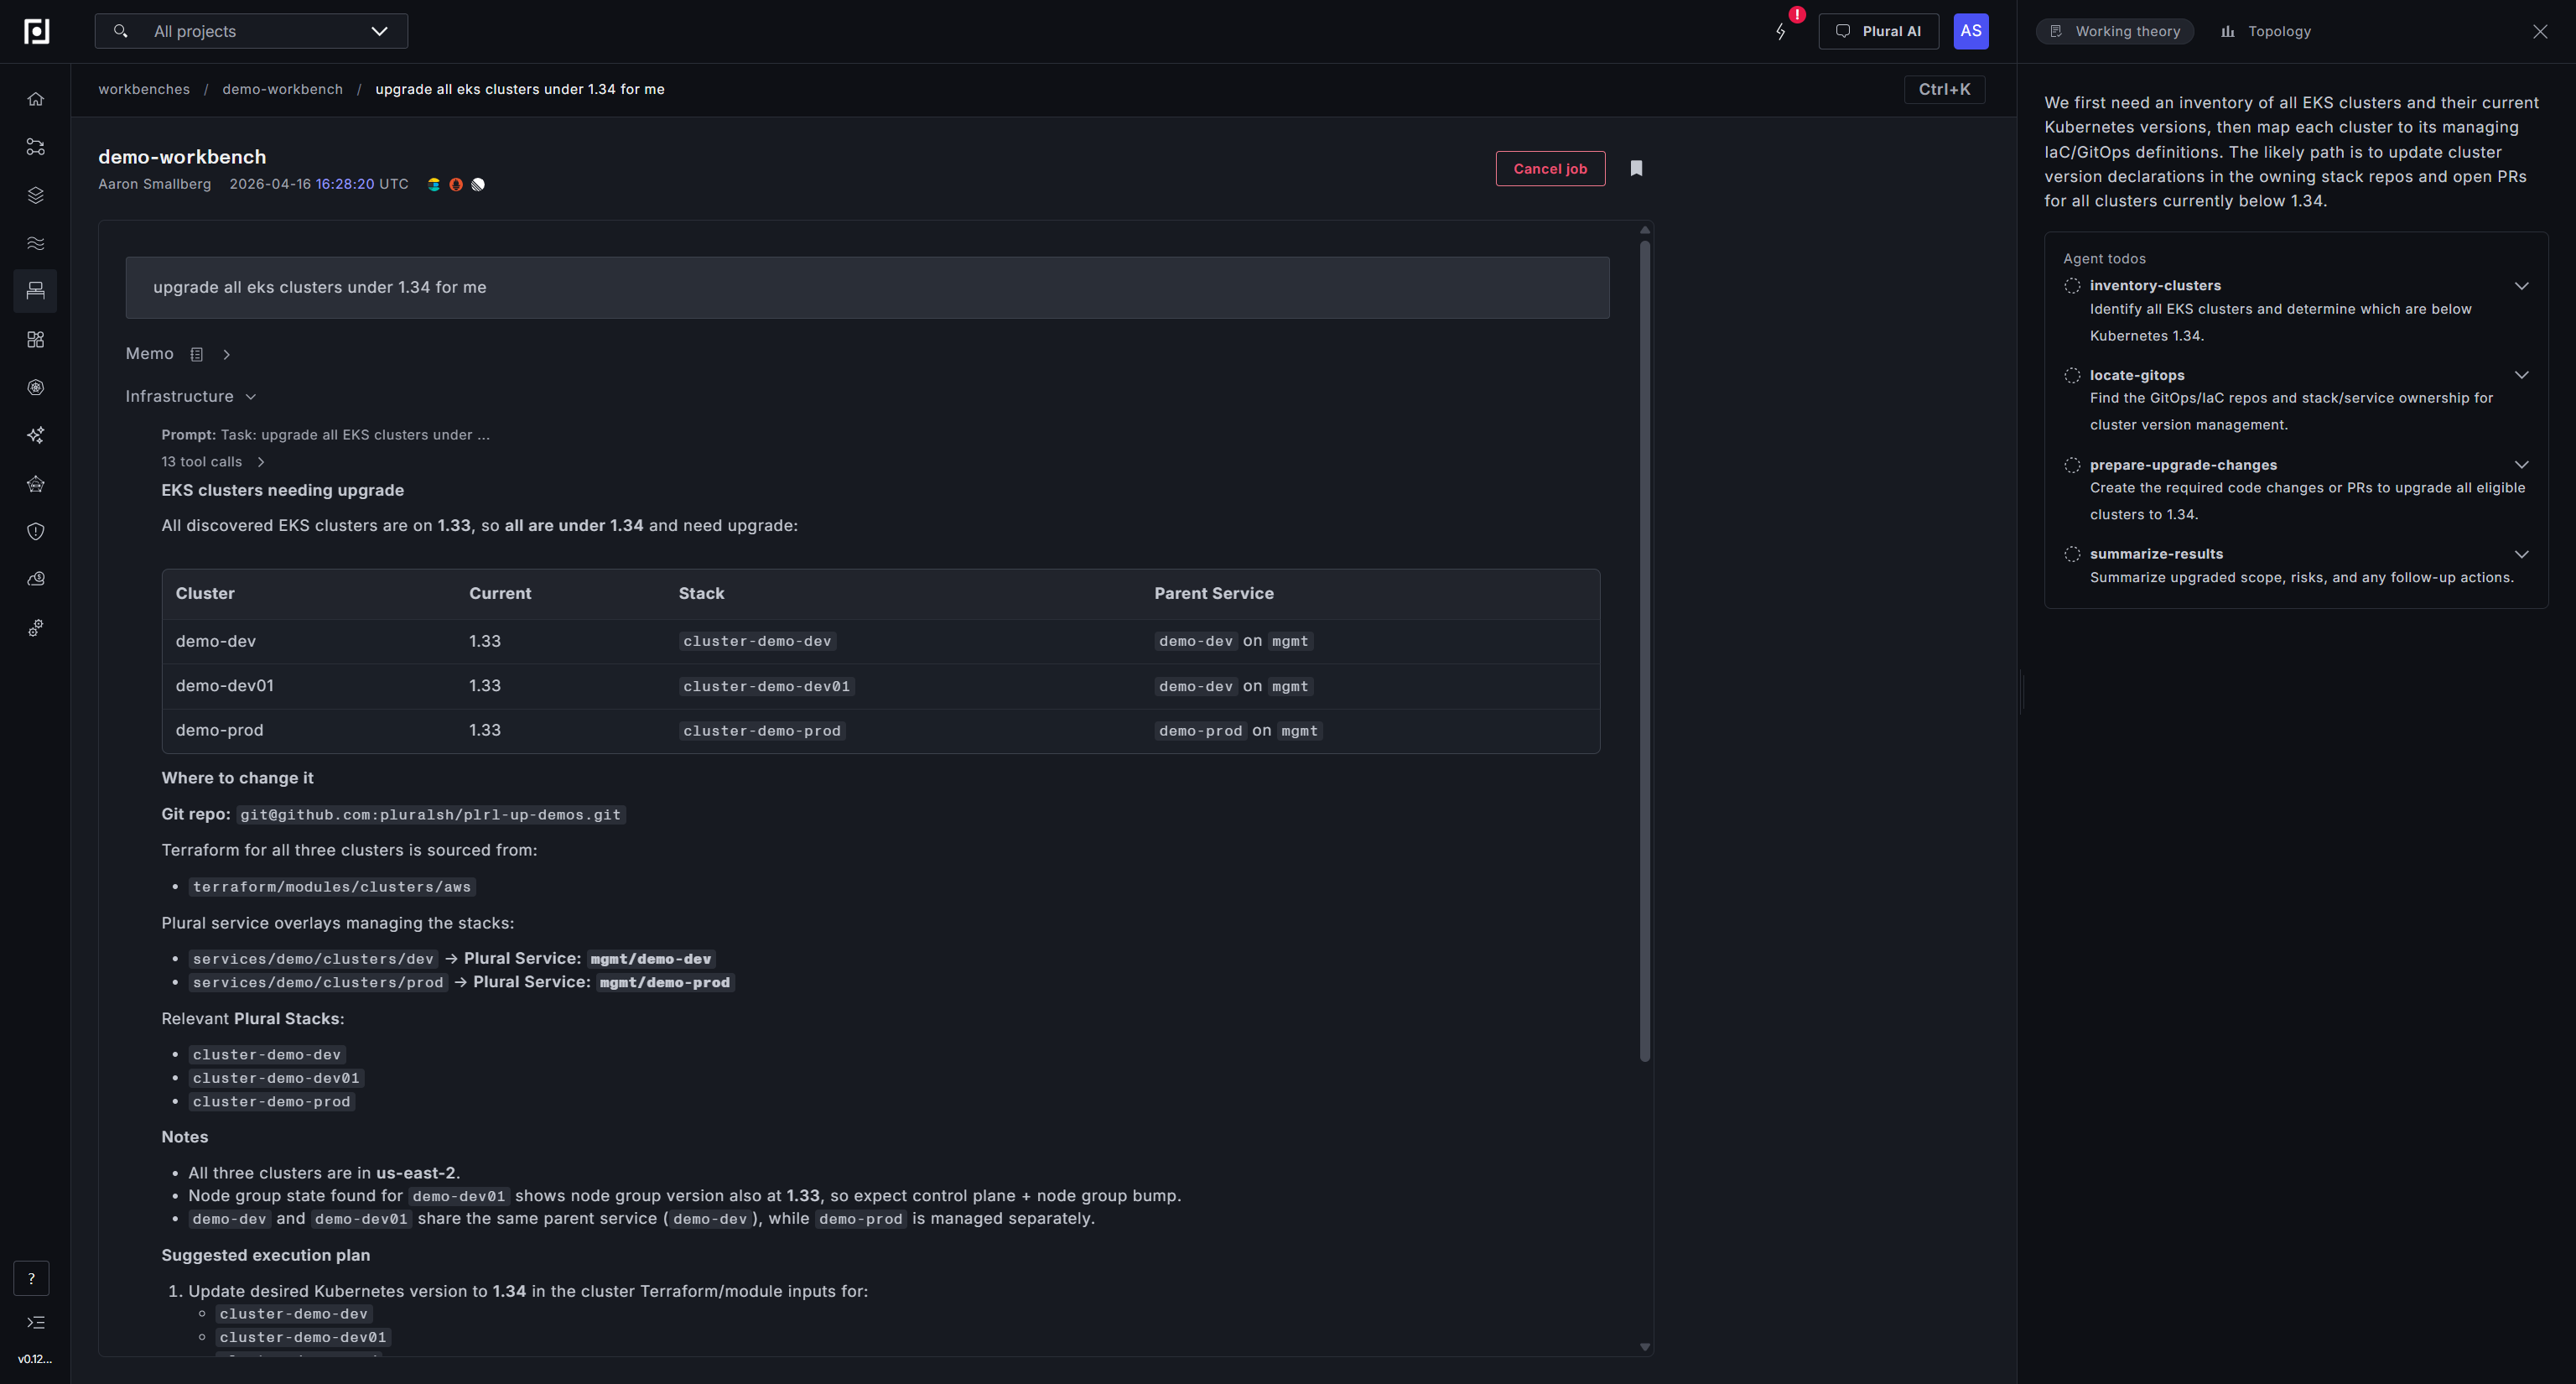The image size is (2576, 1384).
Task: Expand the prepare-upgrade-changes todo chevron
Action: pos(2521,465)
